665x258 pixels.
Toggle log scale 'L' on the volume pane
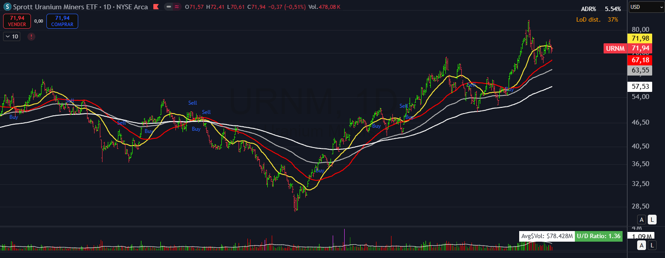[x=652, y=245]
